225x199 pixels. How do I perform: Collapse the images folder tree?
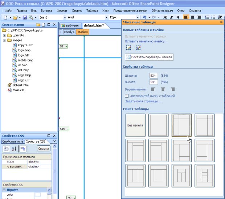point(4,41)
